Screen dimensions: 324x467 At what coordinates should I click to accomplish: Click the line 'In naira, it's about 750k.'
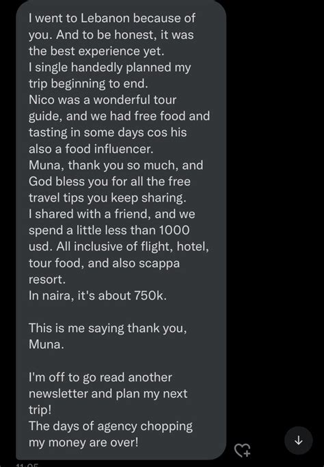(x=98, y=296)
